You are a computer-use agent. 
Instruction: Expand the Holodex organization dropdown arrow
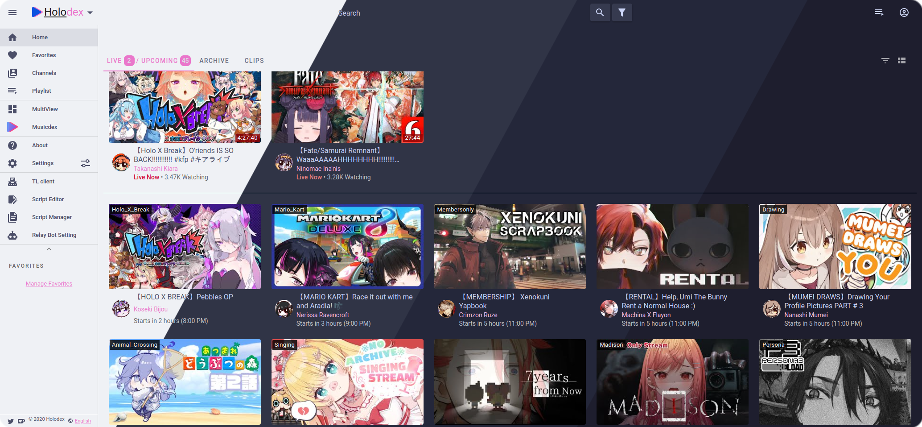(x=90, y=12)
